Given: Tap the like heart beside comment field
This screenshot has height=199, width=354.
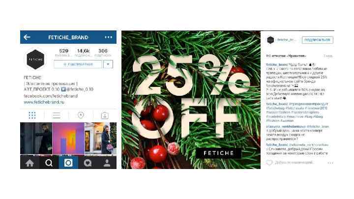Looking at the screenshot, I should pyautogui.click(x=269, y=163).
